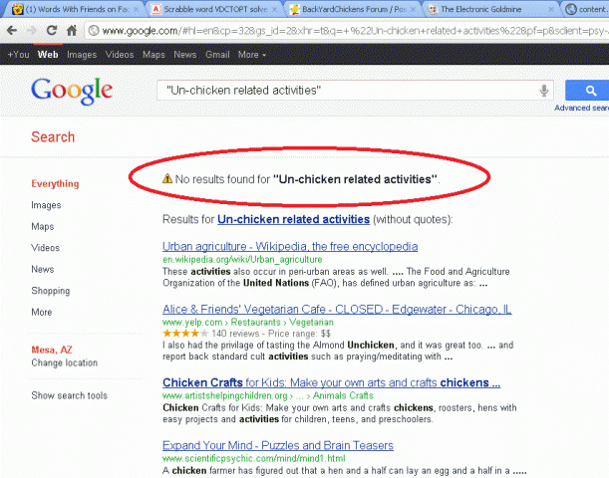Open Urban agriculture Wikipedia result
The width and height of the screenshot is (609, 478).
290,246
